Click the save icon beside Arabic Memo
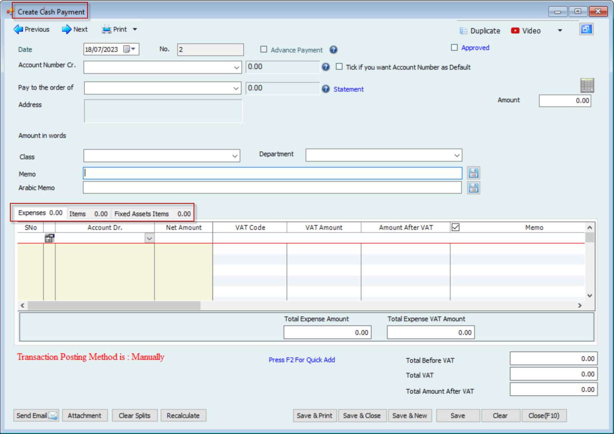This screenshot has height=434, width=614. pos(473,188)
